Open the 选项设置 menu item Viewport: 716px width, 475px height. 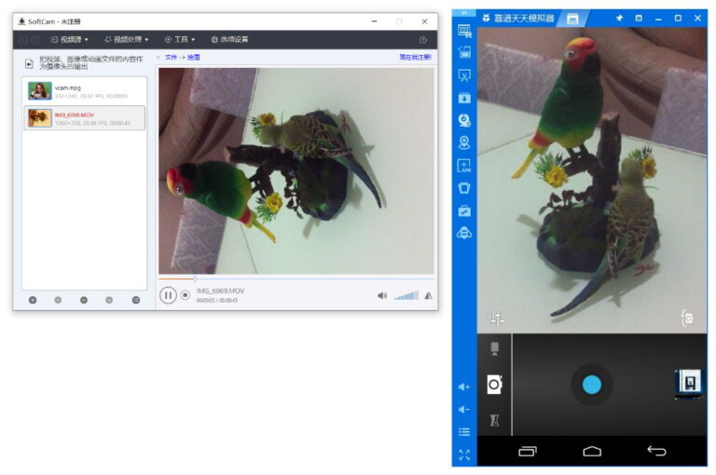click(229, 40)
